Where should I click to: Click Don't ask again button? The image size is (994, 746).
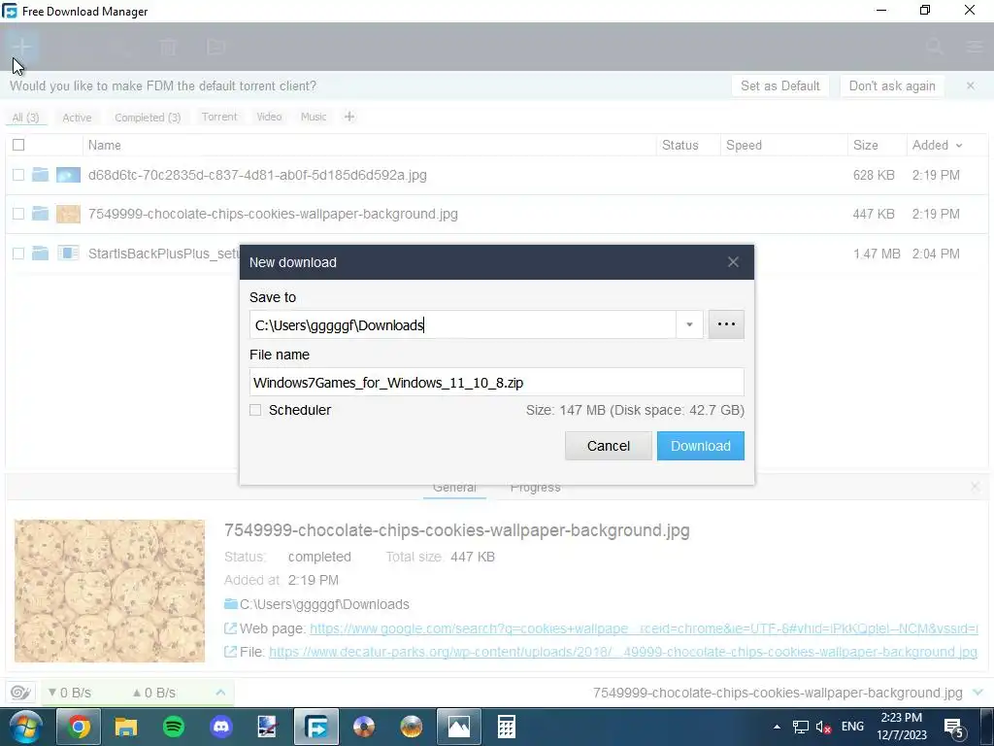892,85
